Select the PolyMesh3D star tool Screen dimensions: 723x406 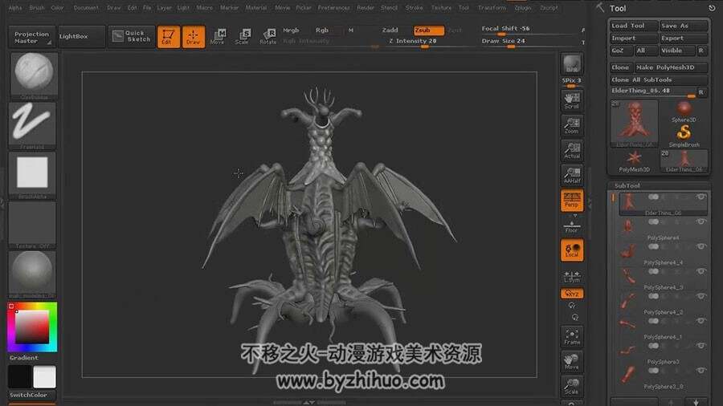click(634, 161)
